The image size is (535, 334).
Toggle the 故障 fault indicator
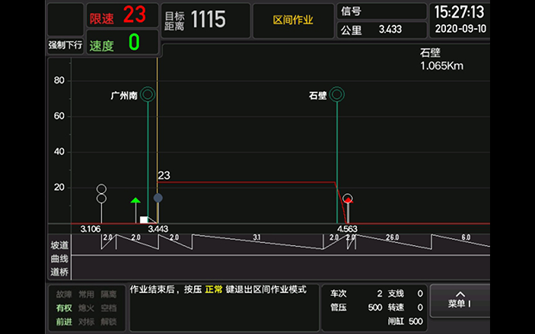64,294
